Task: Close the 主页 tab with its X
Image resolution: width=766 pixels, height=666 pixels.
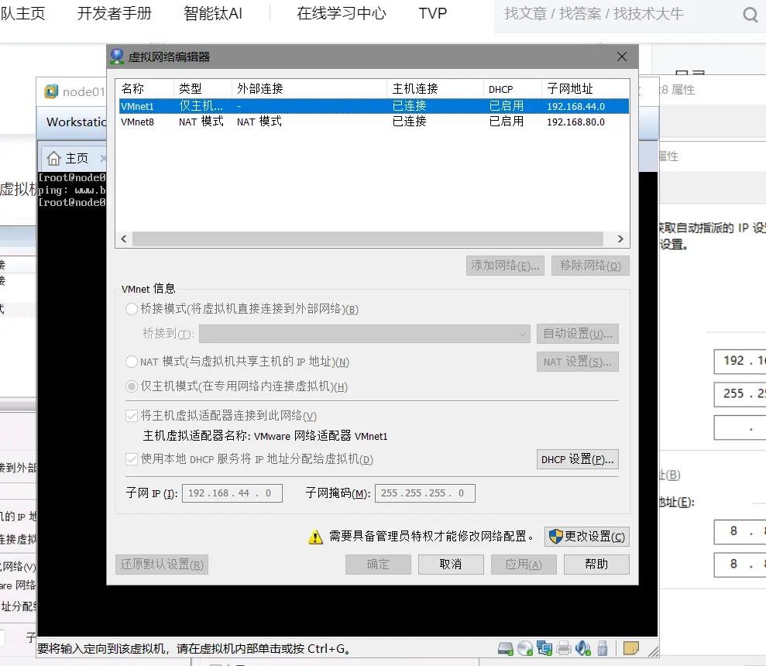Action: (103, 158)
